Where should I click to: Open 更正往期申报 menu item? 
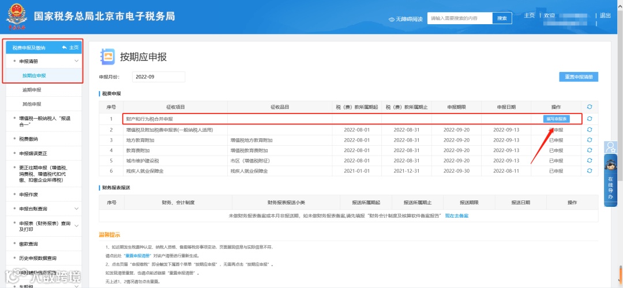point(44,174)
